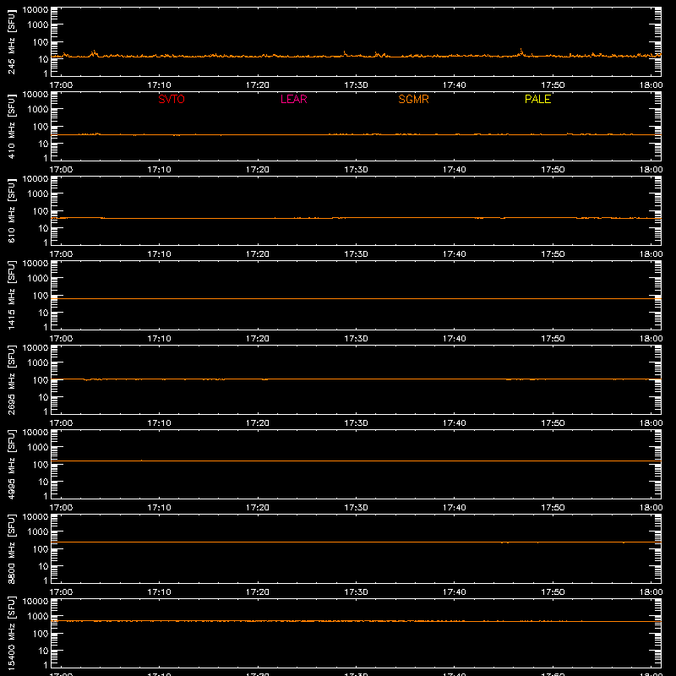Image resolution: width=676 pixels, height=676 pixels.
Task: Select the 15400 MHz [SFU] axis title
Action: click(11, 633)
